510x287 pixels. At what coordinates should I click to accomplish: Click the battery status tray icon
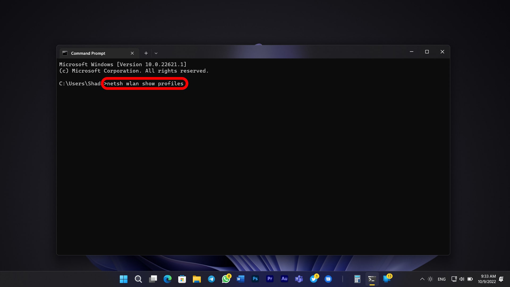470,279
